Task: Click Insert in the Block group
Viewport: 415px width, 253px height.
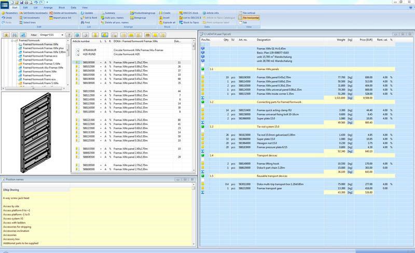Action: (x=164, y=18)
